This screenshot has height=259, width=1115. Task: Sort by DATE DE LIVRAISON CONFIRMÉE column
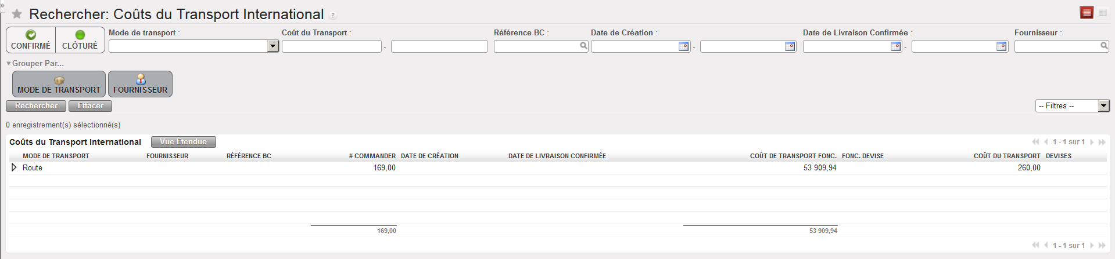pyautogui.click(x=557, y=156)
